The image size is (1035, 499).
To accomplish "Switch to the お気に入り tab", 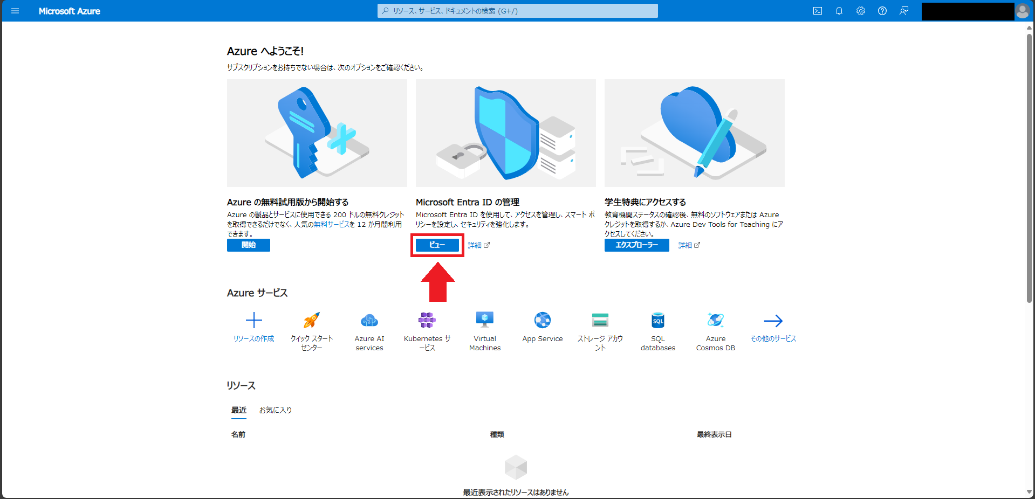I will [x=275, y=410].
